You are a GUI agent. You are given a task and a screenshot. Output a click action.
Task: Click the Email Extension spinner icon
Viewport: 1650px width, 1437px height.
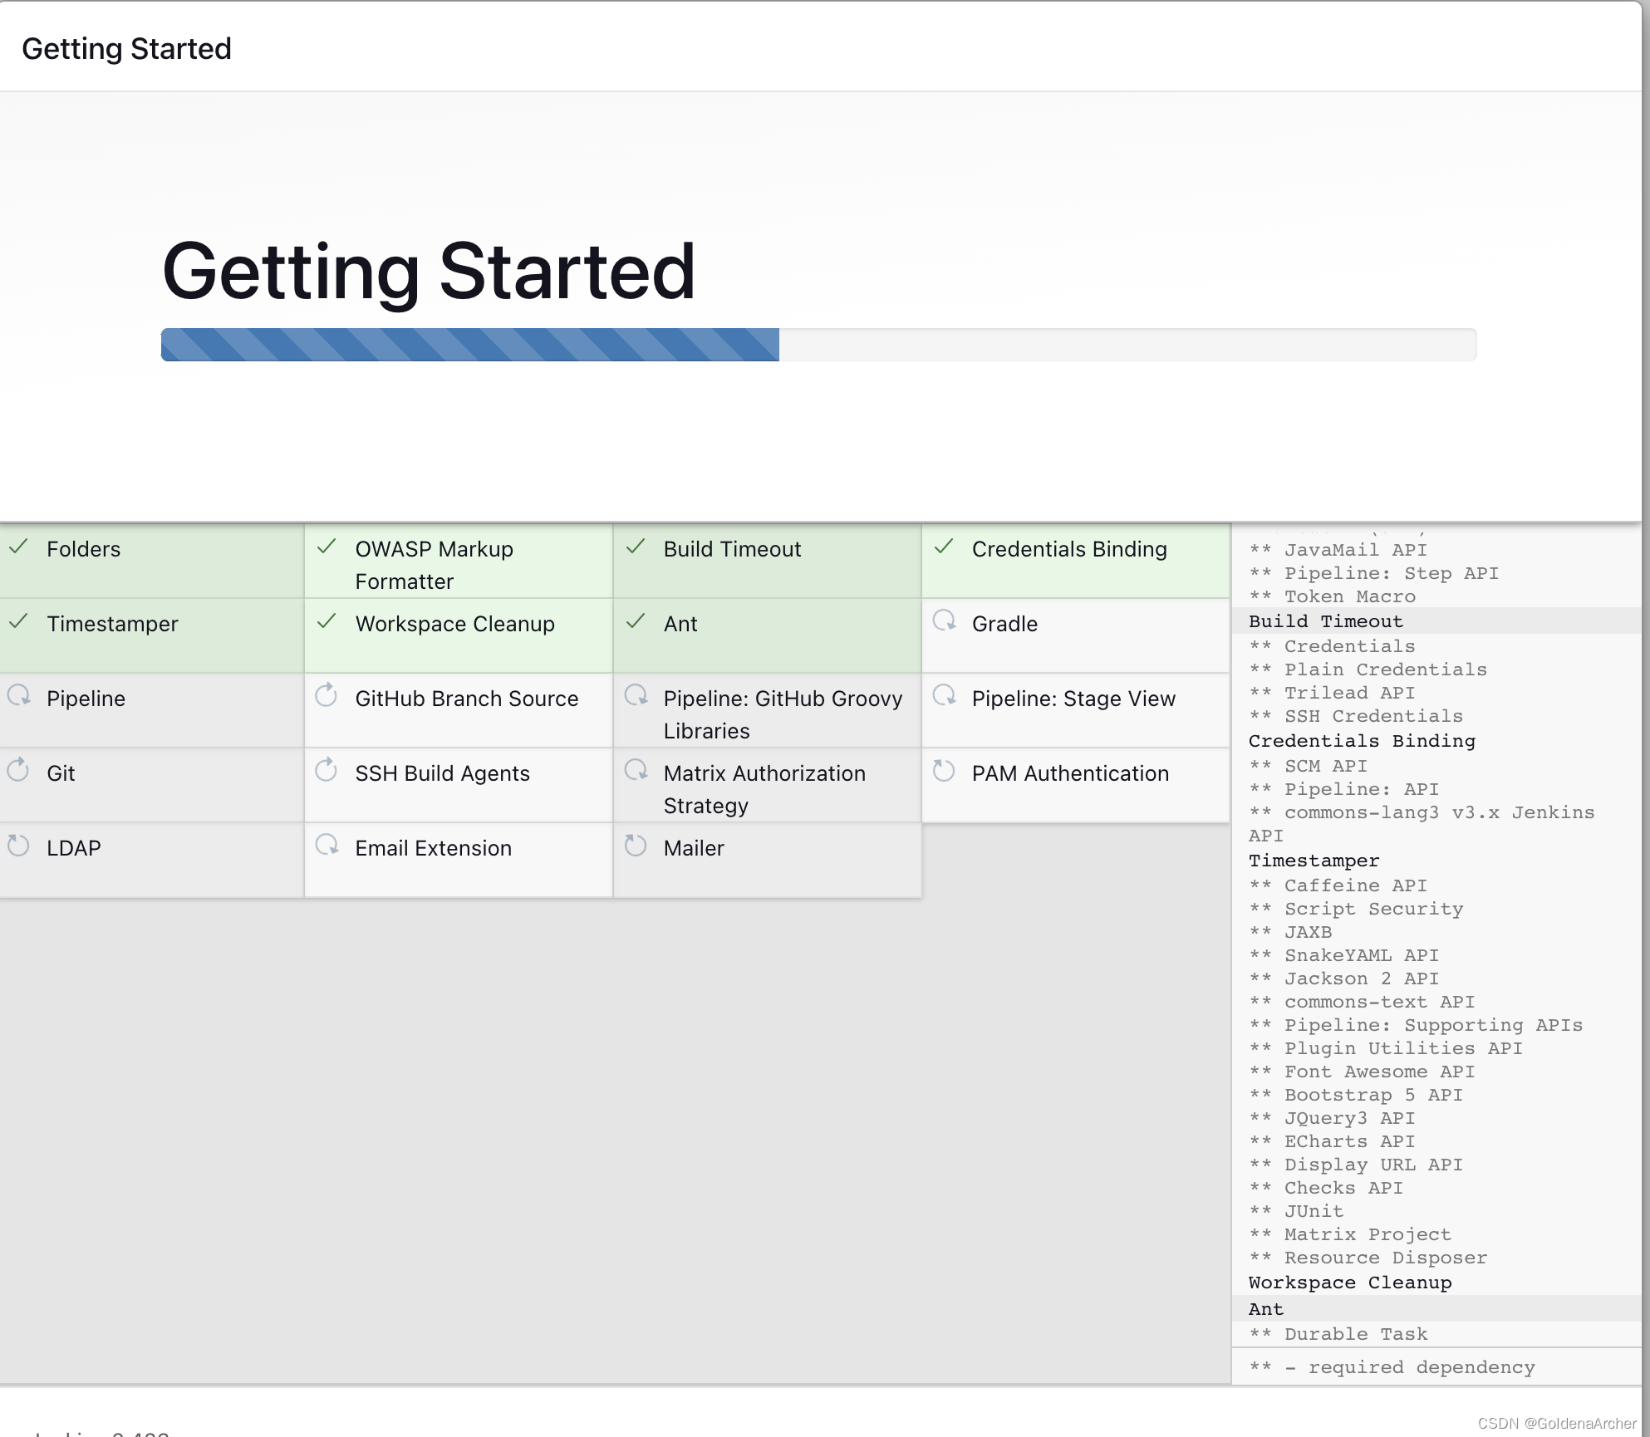[x=327, y=845]
